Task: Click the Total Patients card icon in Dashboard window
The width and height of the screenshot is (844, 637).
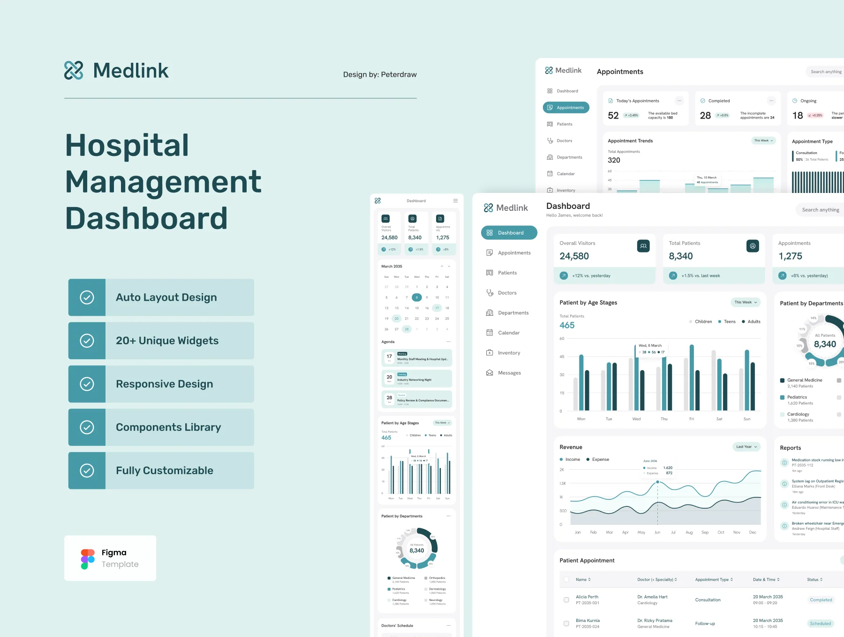Action: 753,246
